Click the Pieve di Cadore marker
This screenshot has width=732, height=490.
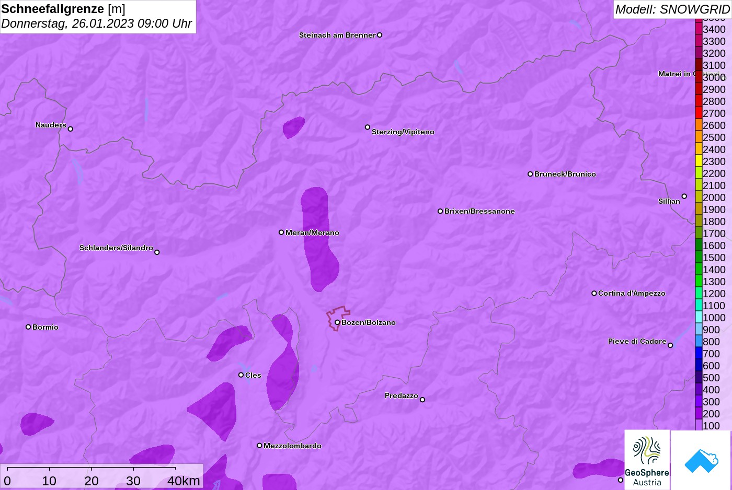[x=670, y=345]
